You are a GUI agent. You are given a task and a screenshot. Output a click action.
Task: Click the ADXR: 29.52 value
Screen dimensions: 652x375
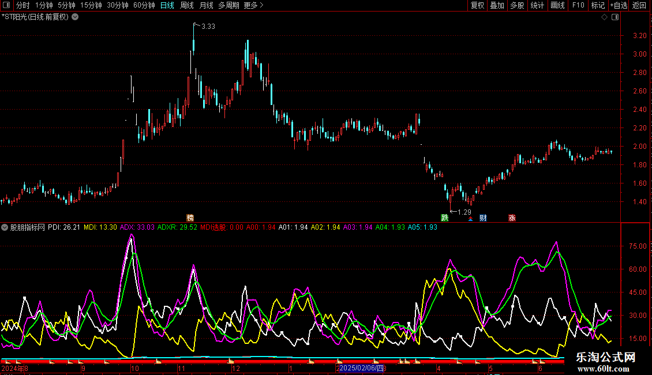[177, 227]
